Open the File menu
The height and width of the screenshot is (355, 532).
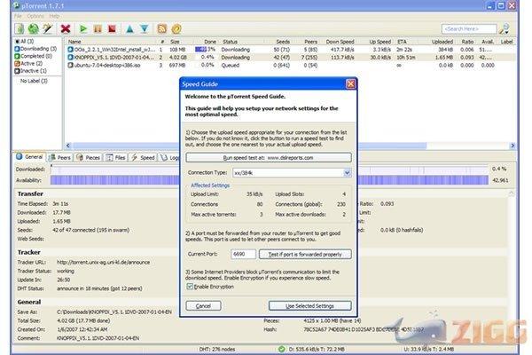pyautogui.click(x=18, y=16)
